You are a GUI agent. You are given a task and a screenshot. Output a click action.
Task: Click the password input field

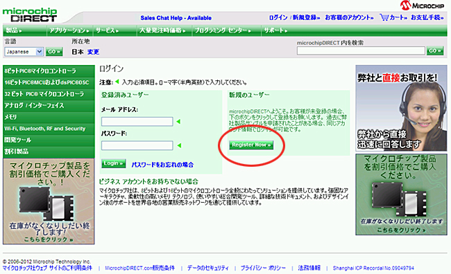click(x=137, y=145)
